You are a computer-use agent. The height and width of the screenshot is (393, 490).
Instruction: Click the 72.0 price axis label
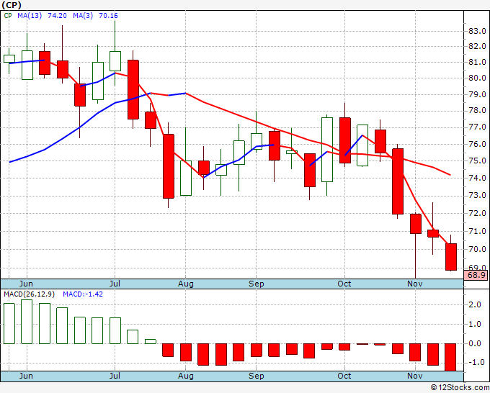[477, 214]
